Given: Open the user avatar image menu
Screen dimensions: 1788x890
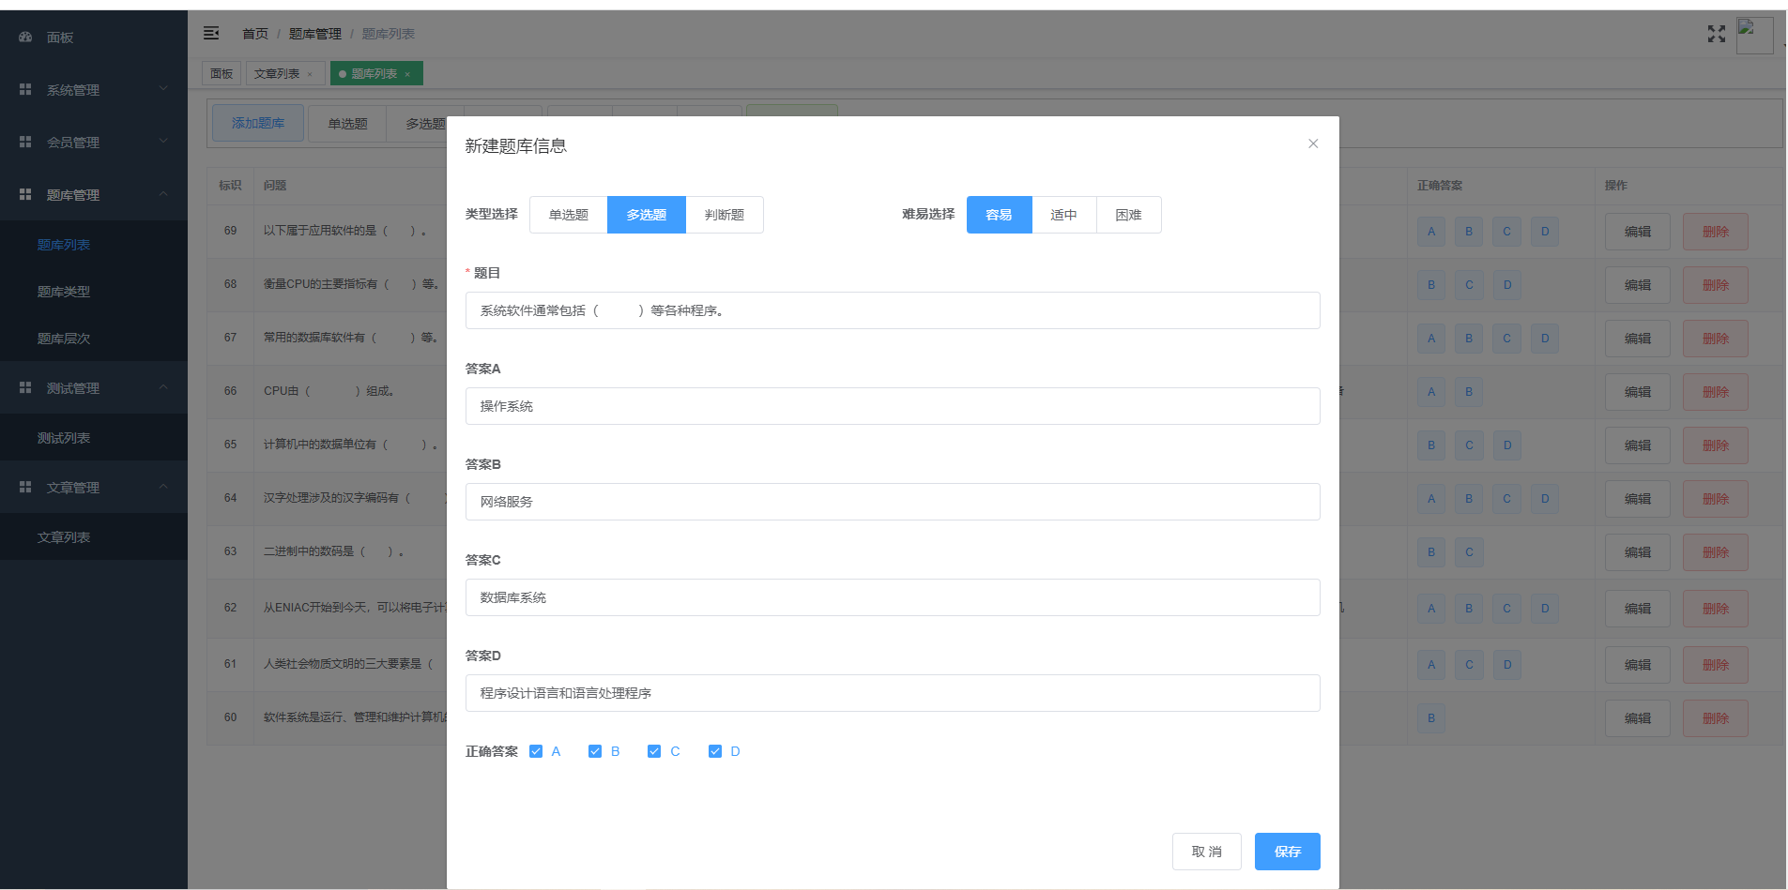Looking at the screenshot, I should tap(1754, 36).
